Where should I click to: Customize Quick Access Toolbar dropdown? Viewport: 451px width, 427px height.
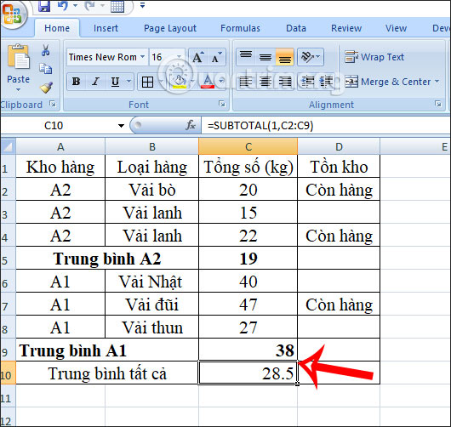(x=142, y=5)
